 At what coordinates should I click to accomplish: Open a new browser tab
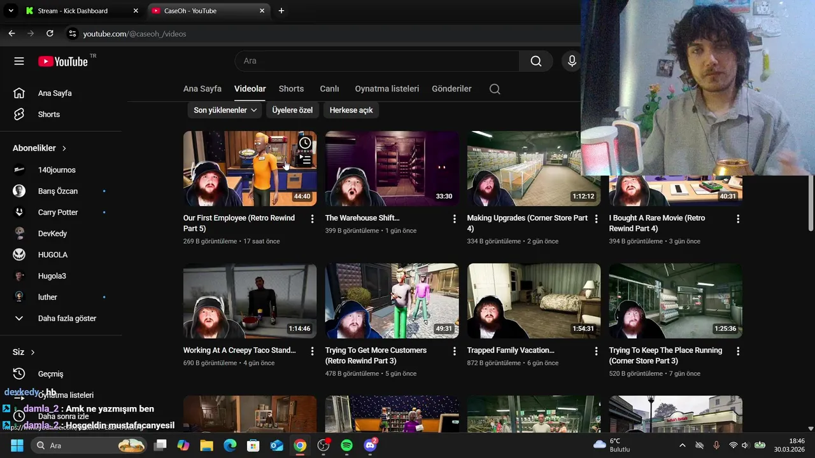click(281, 11)
